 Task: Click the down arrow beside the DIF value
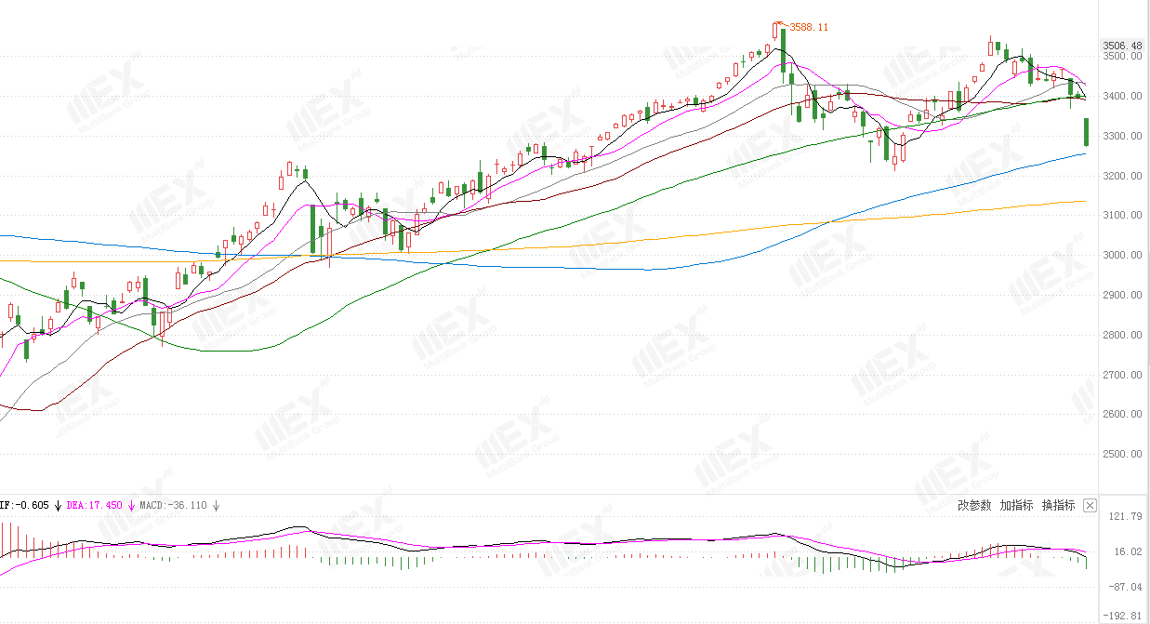coord(57,506)
